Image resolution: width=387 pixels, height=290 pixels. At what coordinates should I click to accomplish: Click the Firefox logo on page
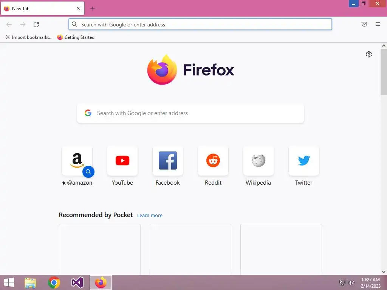(190, 70)
